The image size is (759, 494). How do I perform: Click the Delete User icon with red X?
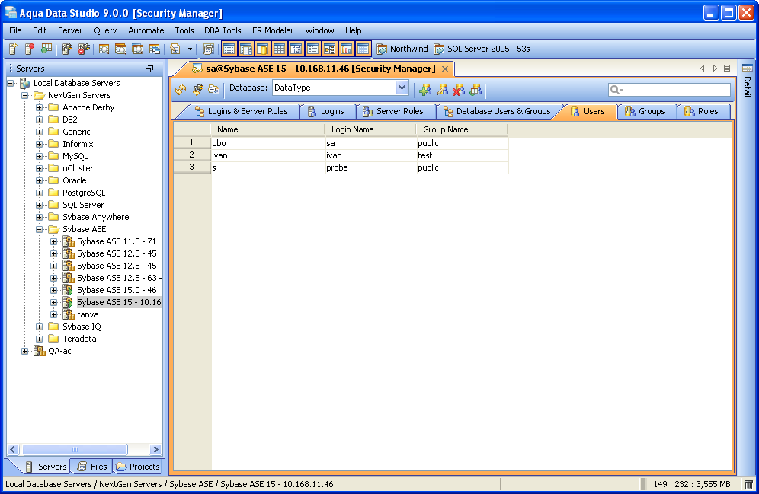point(459,89)
